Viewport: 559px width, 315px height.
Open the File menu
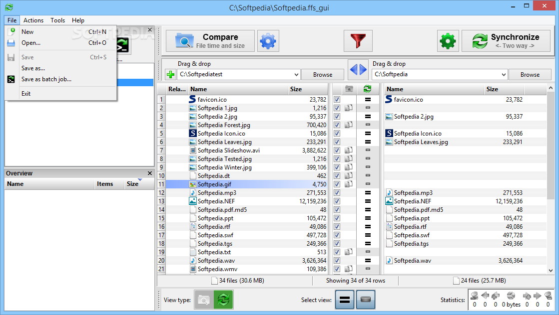[x=12, y=20]
